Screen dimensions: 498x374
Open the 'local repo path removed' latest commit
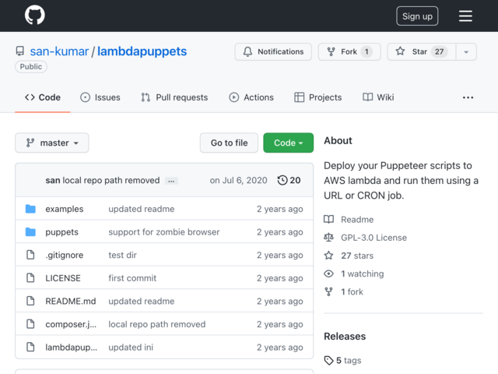(x=111, y=180)
